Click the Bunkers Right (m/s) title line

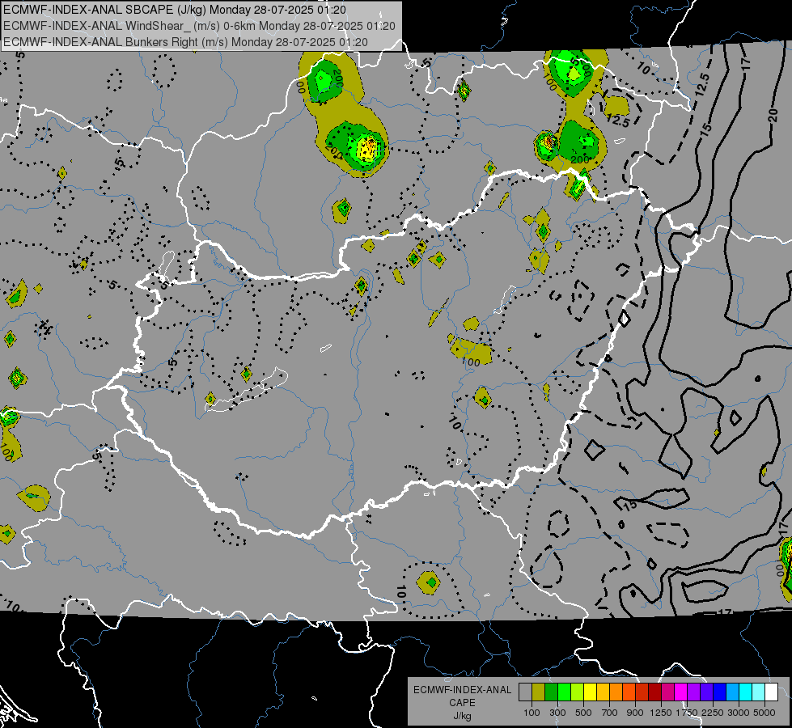coord(185,42)
